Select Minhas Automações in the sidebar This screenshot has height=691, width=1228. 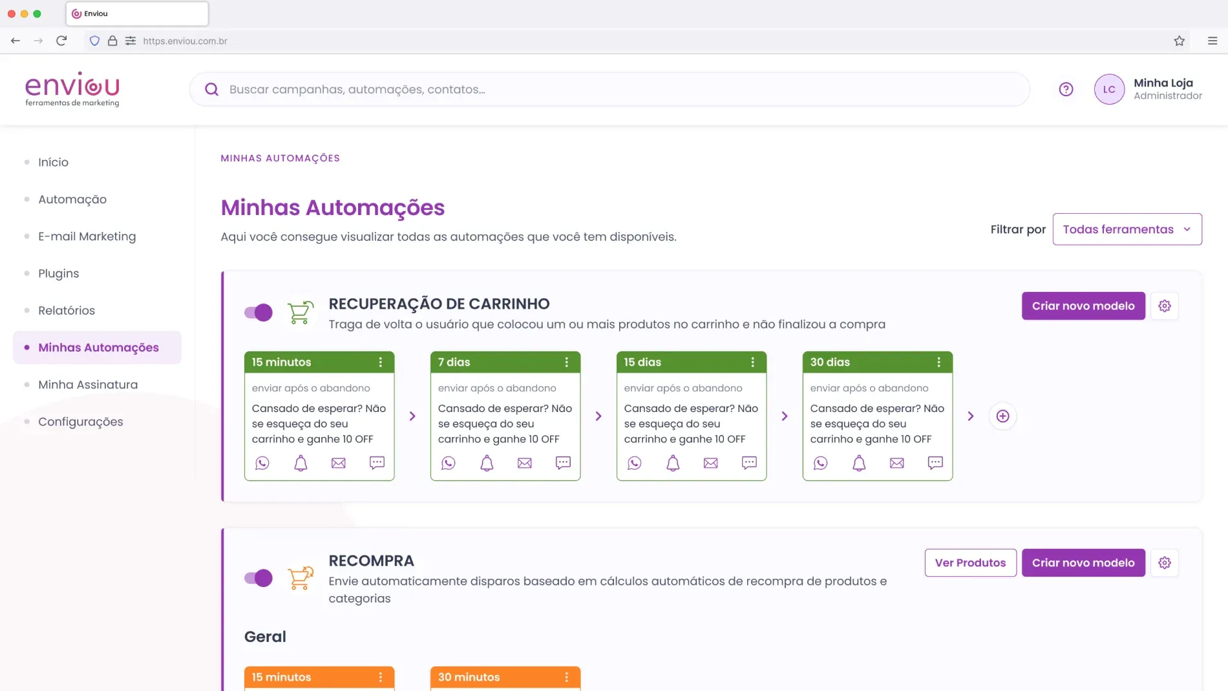click(x=97, y=347)
